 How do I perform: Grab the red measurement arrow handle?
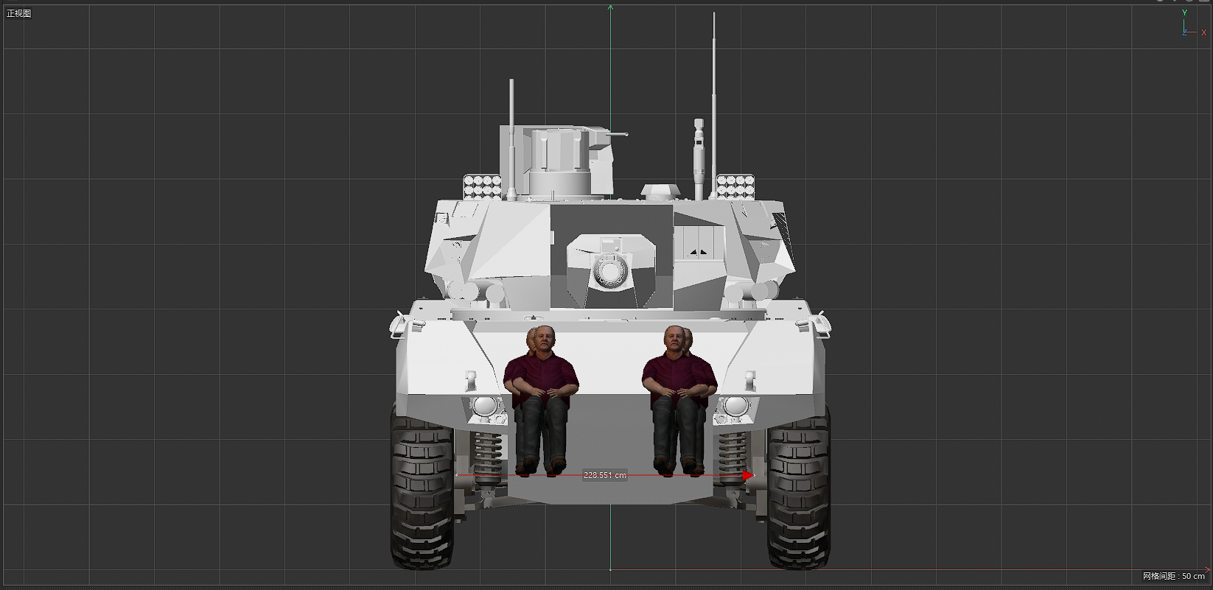click(x=748, y=476)
